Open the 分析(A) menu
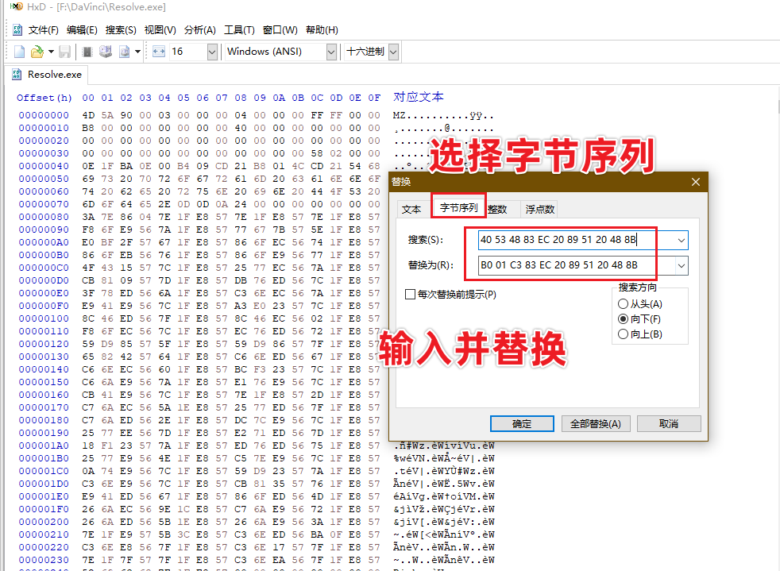Image resolution: width=780 pixels, height=571 pixels. pos(200,30)
